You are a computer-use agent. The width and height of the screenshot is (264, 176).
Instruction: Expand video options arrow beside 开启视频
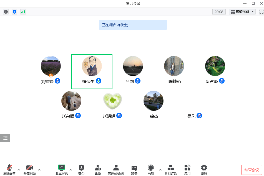click(x=39, y=170)
